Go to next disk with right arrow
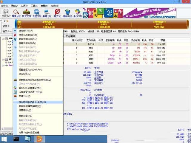This screenshot has height=143, width=191. coord(7,21)
